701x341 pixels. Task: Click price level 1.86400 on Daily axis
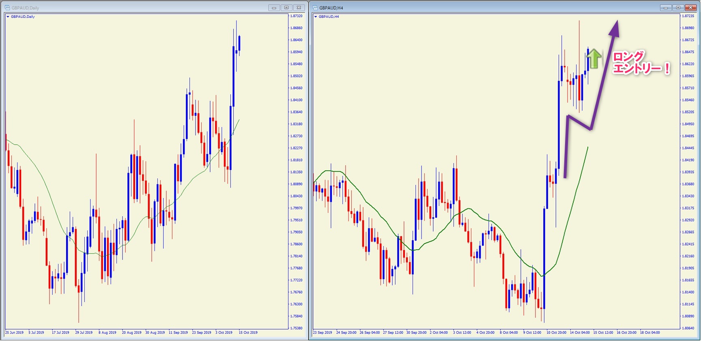296,40
